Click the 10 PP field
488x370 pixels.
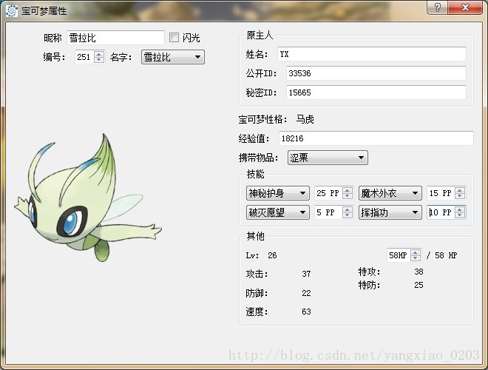click(x=441, y=212)
